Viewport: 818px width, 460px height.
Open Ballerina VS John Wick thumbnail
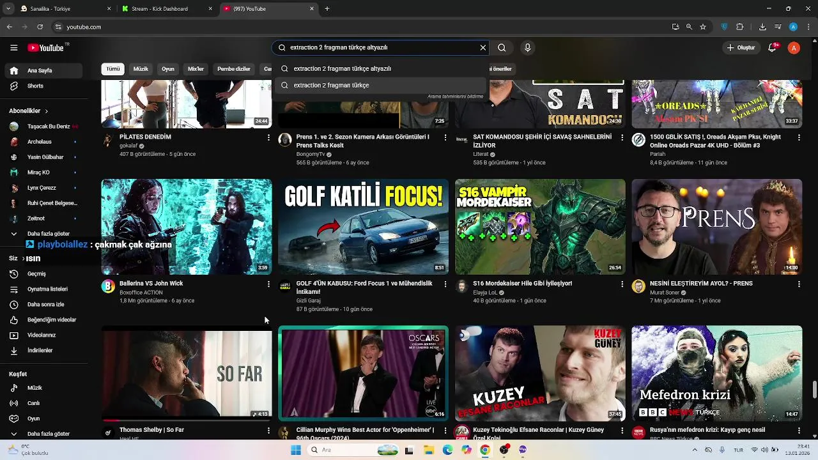187,227
